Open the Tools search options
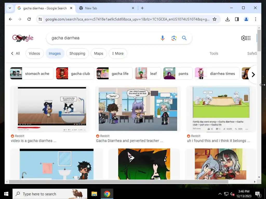266x199 pixels. pos(214,53)
